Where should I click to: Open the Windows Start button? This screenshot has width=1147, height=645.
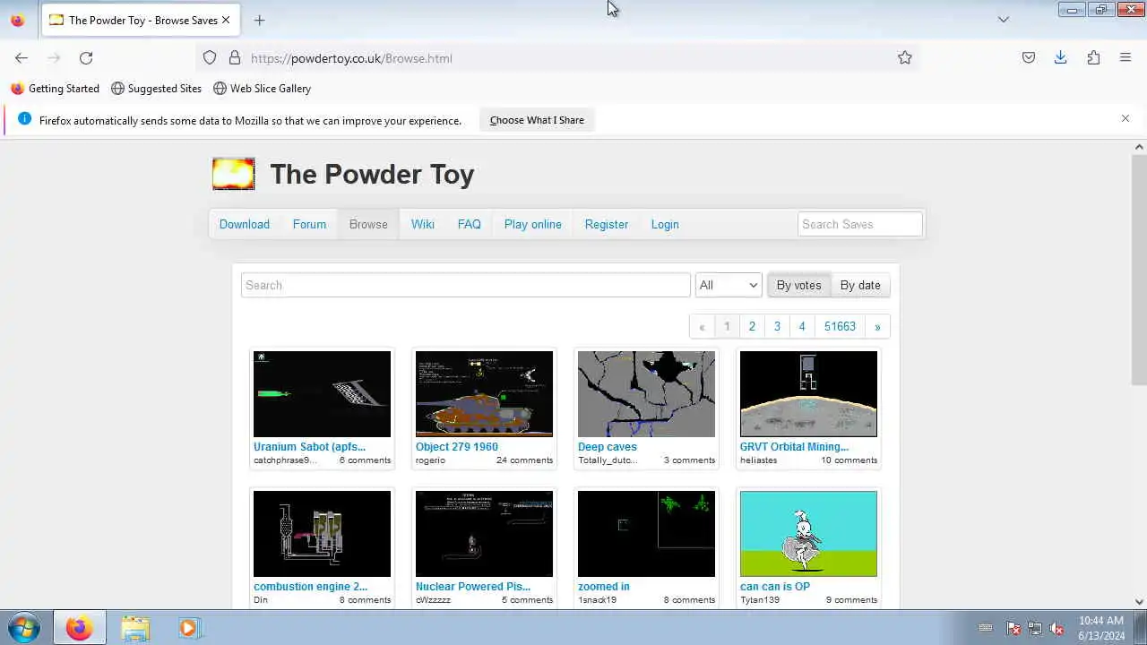[24, 628]
